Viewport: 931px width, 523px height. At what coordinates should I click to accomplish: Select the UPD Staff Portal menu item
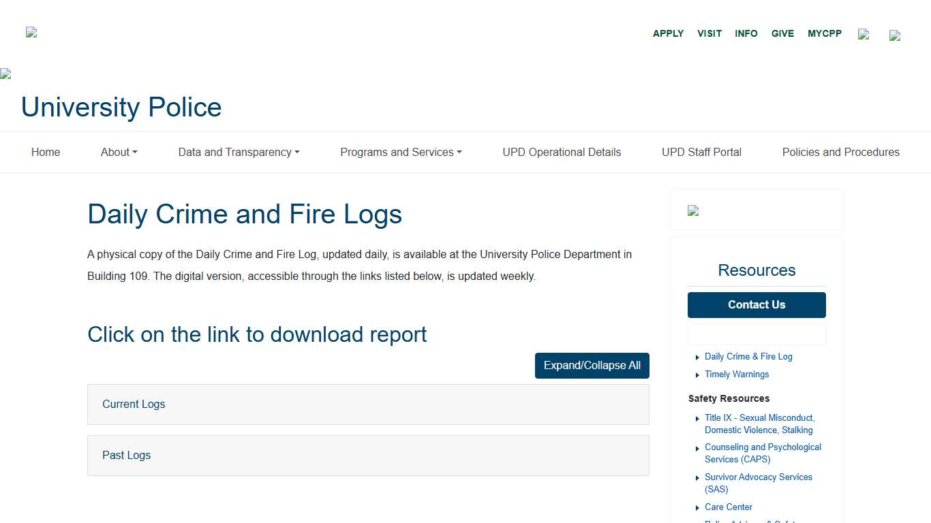[701, 152]
